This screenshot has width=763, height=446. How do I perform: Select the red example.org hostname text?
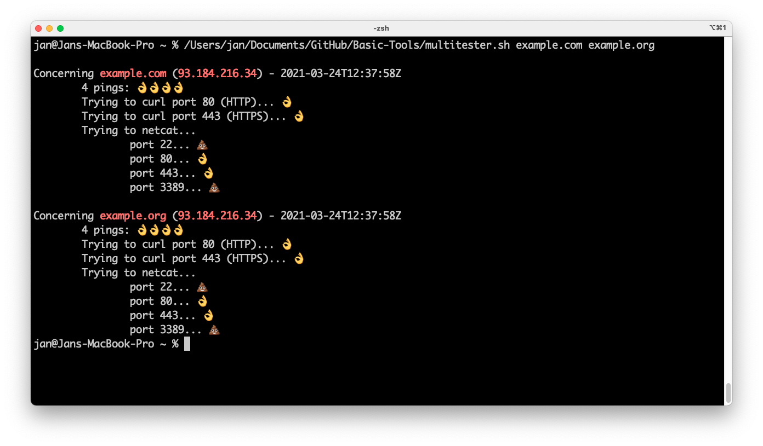pos(133,216)
